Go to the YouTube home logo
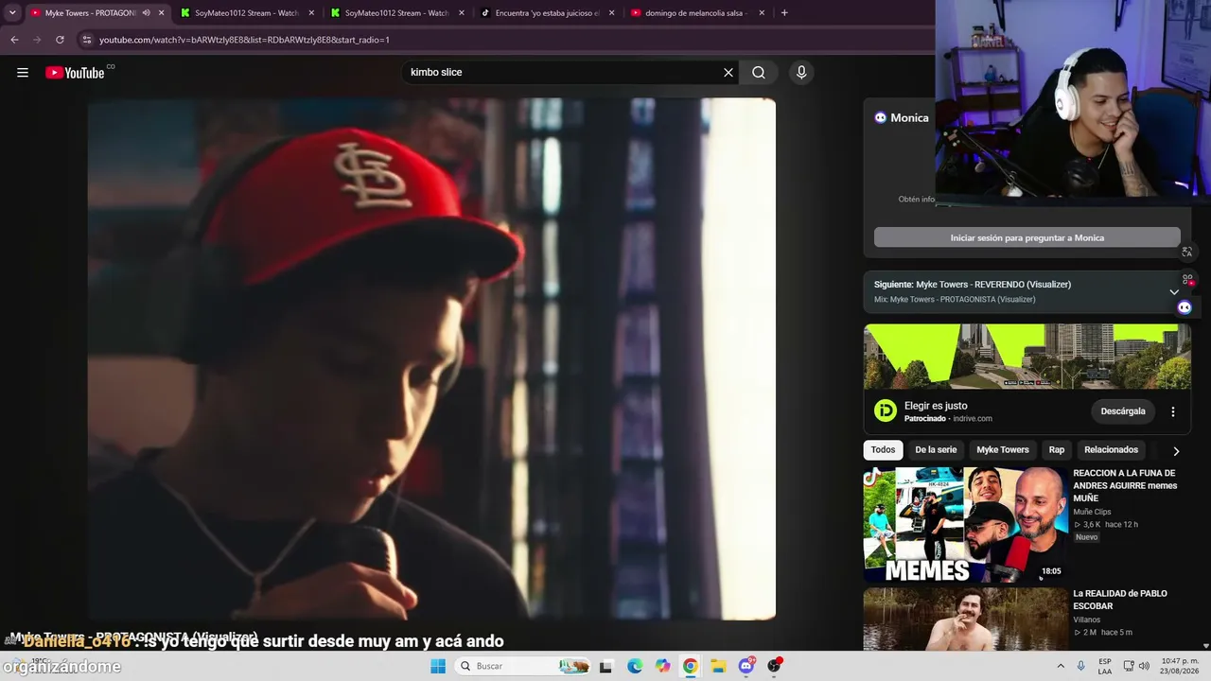This screenshot has width=1211, height=681. point(75,73)
